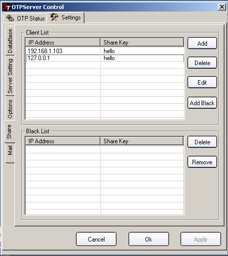Select client row 127.0.0.1
The width and height of the screenshot is (228, 256).
pyautogui.click(x=105, y=58)
